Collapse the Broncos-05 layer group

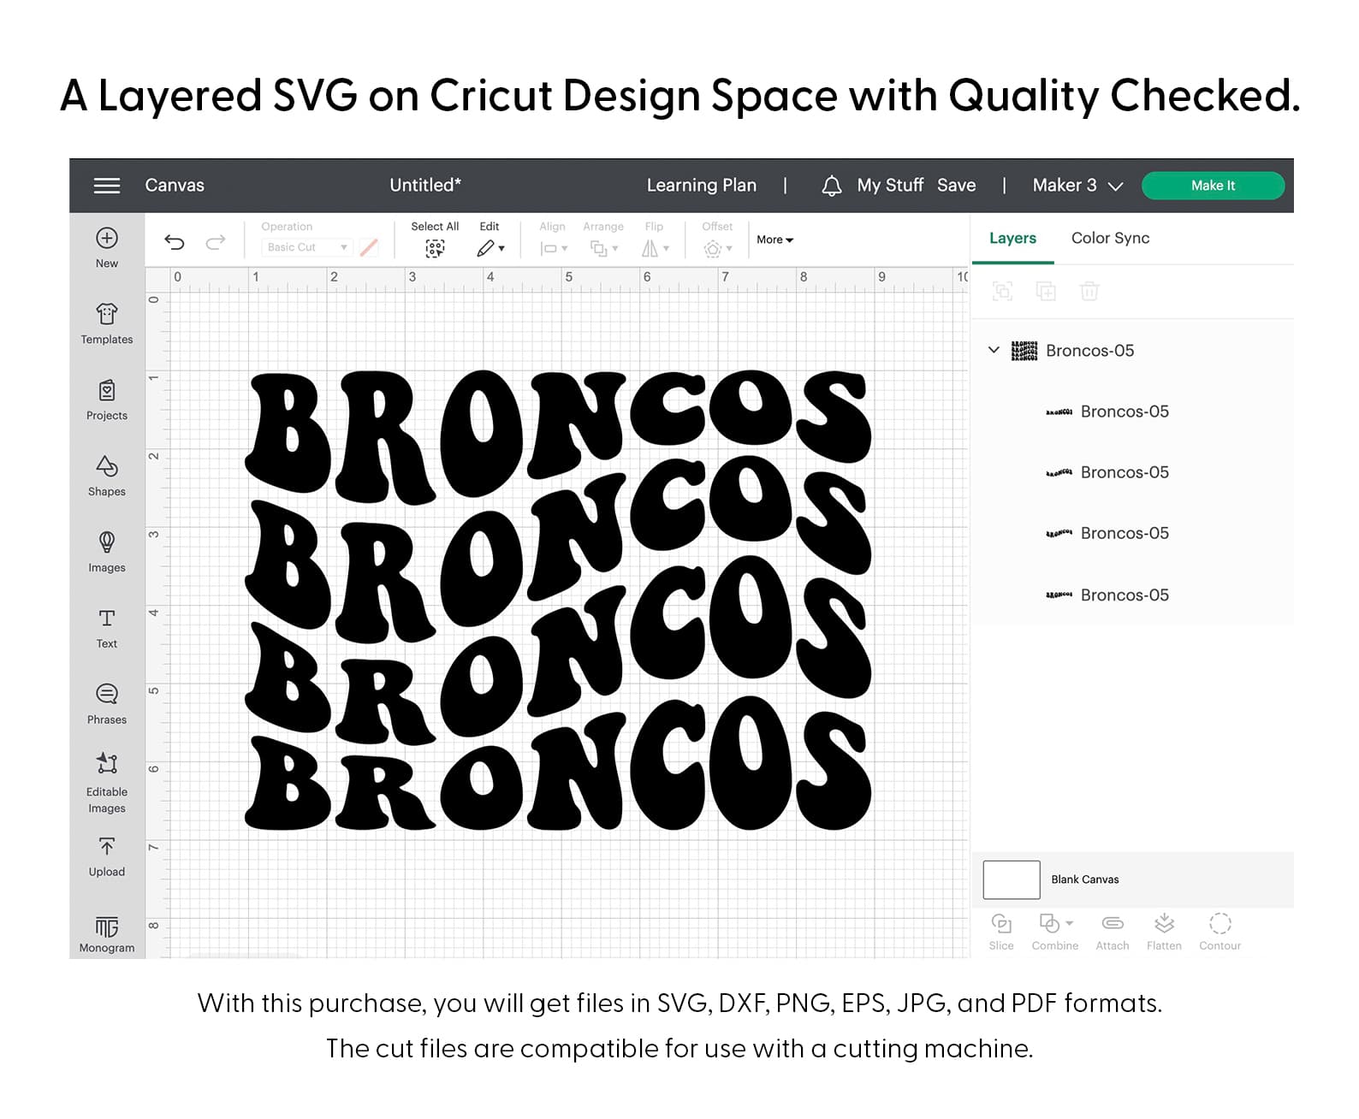click(994, 350)
